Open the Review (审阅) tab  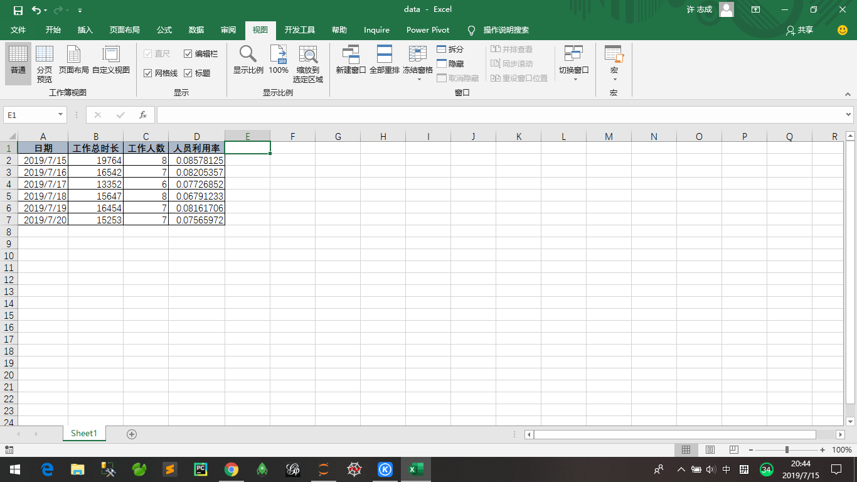(x=228, y=30)
